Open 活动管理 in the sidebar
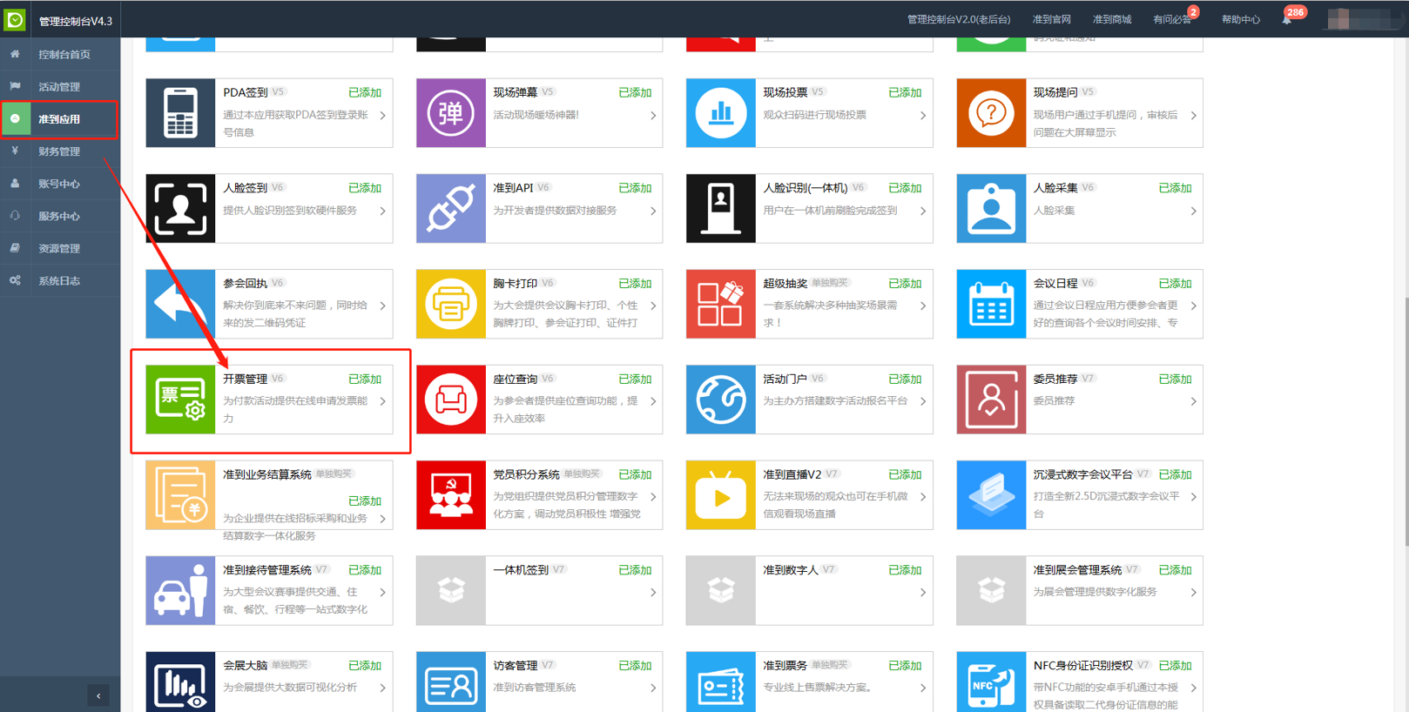 click(x=59, y=87)
